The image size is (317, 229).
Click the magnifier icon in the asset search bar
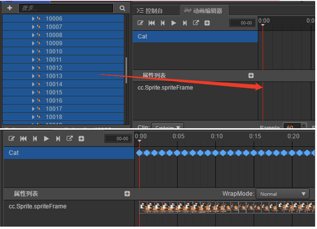[x=122, y=8]
